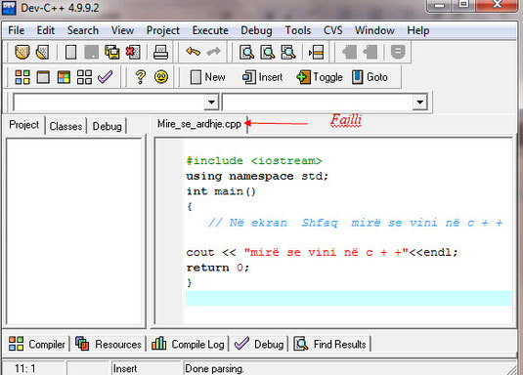Viewport: 523px width, 375px height.
Task: Expand the left class browser dropdown
Action: (211, 102)
